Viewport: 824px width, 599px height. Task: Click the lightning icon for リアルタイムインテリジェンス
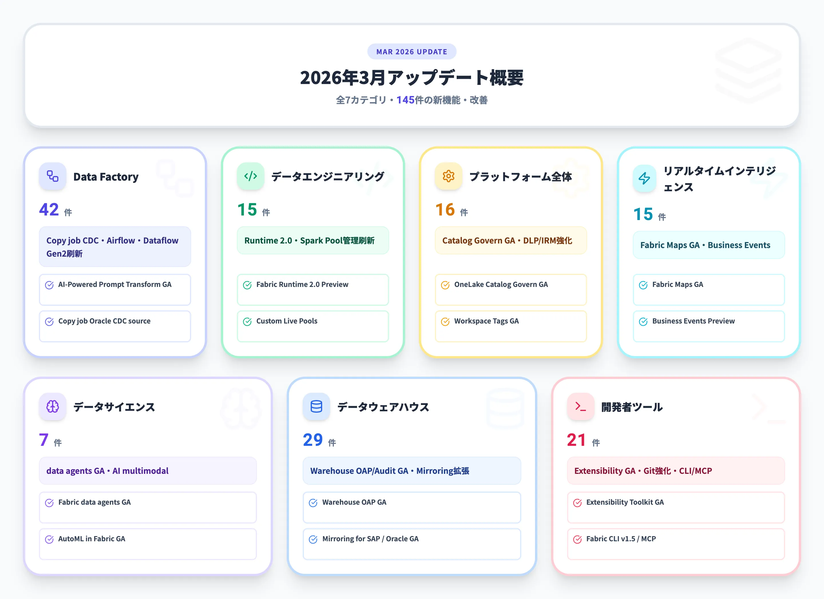(x=644, y=179)
